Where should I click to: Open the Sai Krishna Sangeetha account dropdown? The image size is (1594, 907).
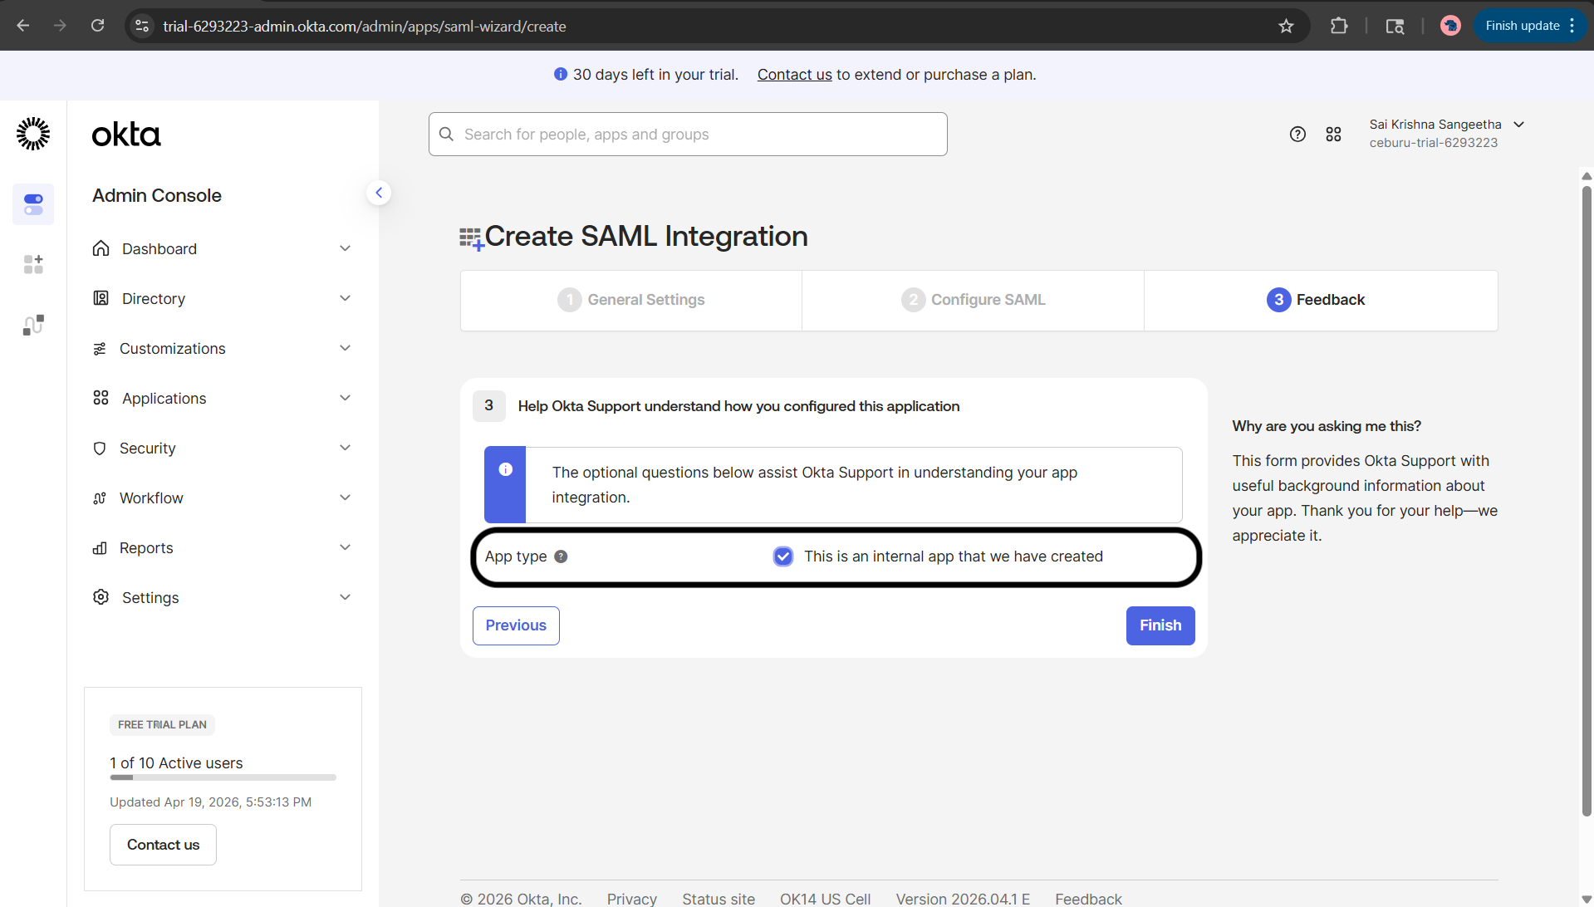(1447, 133)
